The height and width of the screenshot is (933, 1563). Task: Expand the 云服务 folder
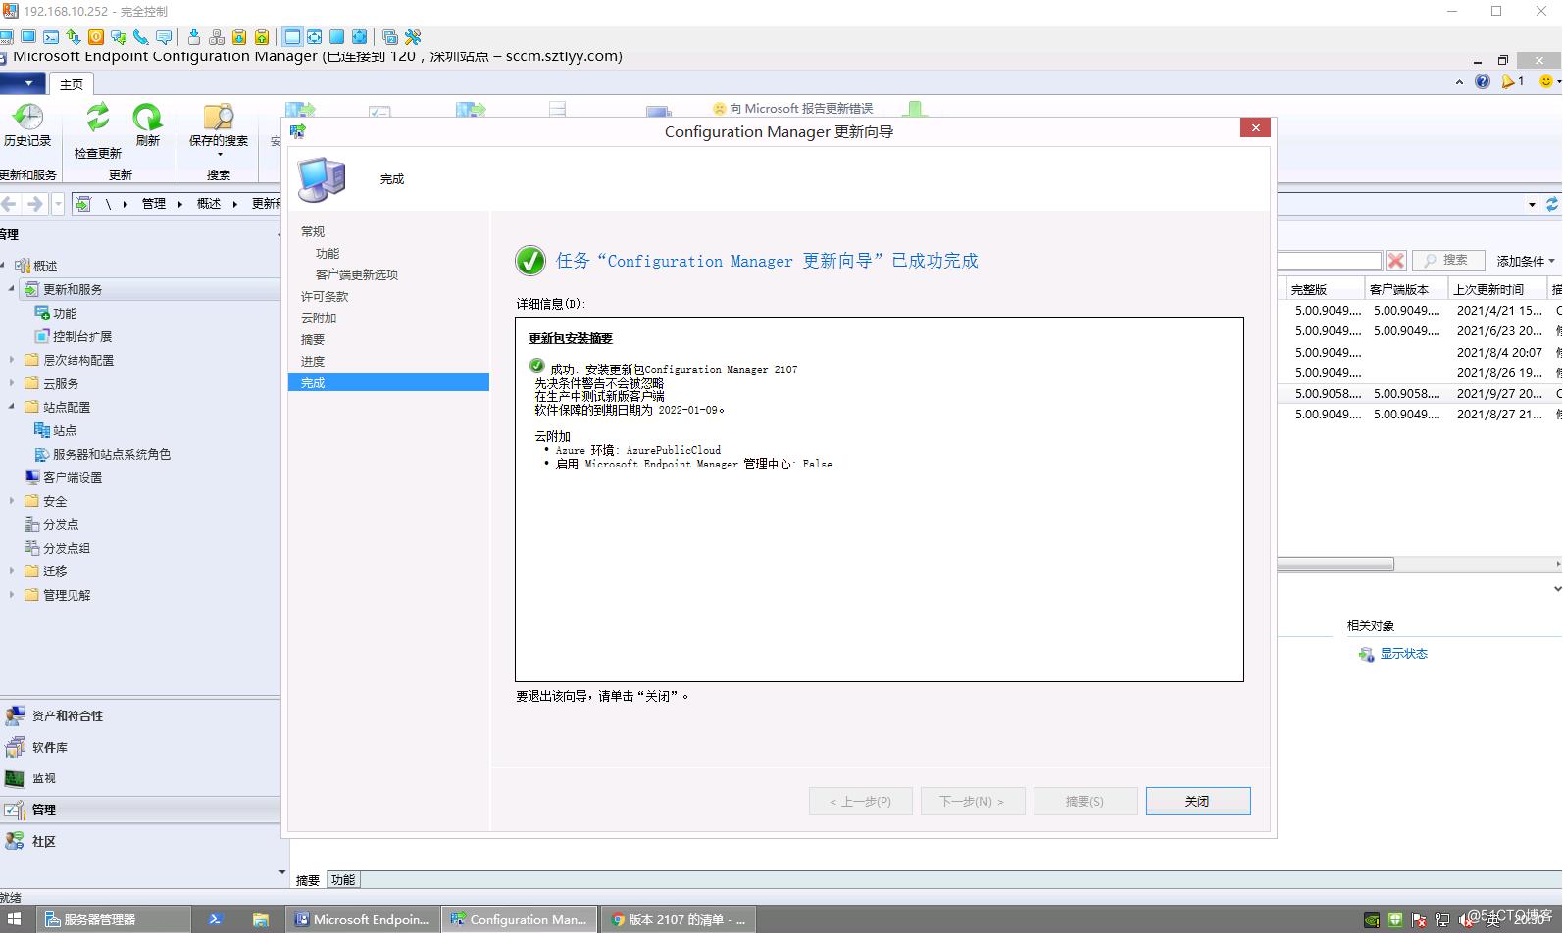[x=11, y=383]
